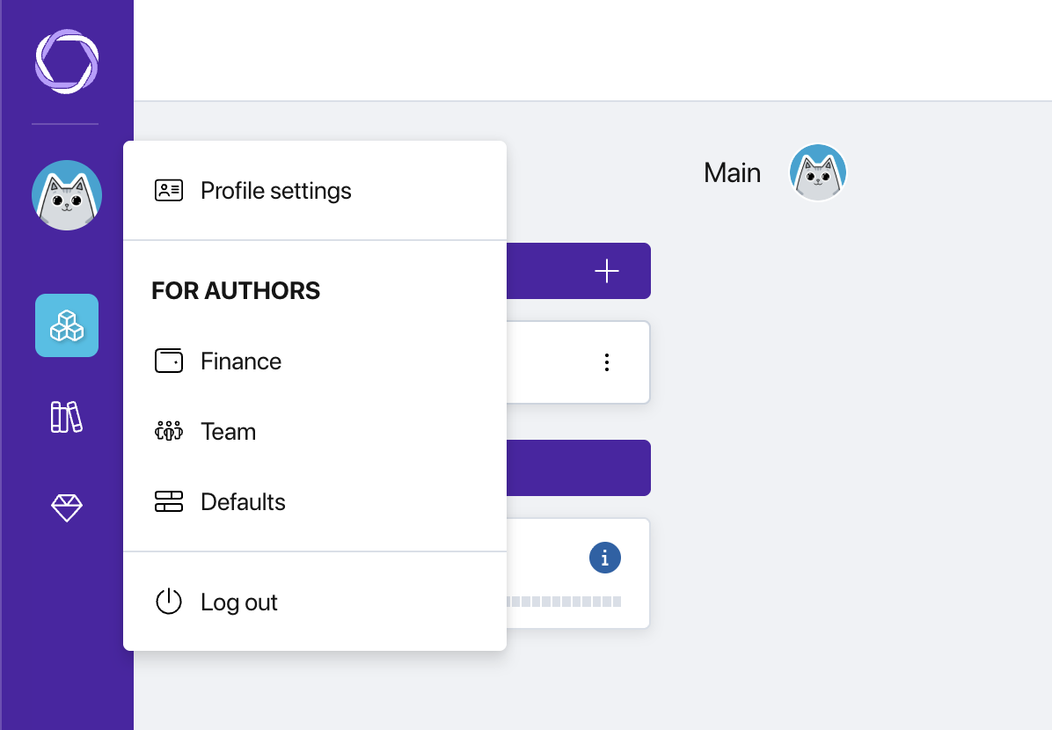1052x730 pixels.
Task: Open the Team menu item
Action: pyautogui.click(x=315, y=432)
